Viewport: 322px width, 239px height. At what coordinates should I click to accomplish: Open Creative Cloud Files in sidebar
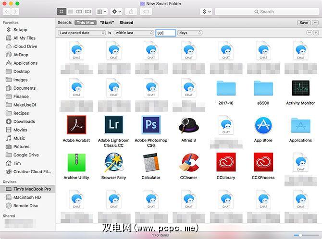(x=28, y=172)
